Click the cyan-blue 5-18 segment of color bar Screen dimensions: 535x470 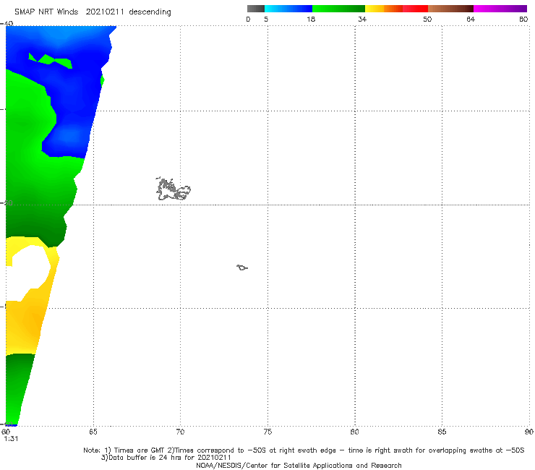pos(288,9)
